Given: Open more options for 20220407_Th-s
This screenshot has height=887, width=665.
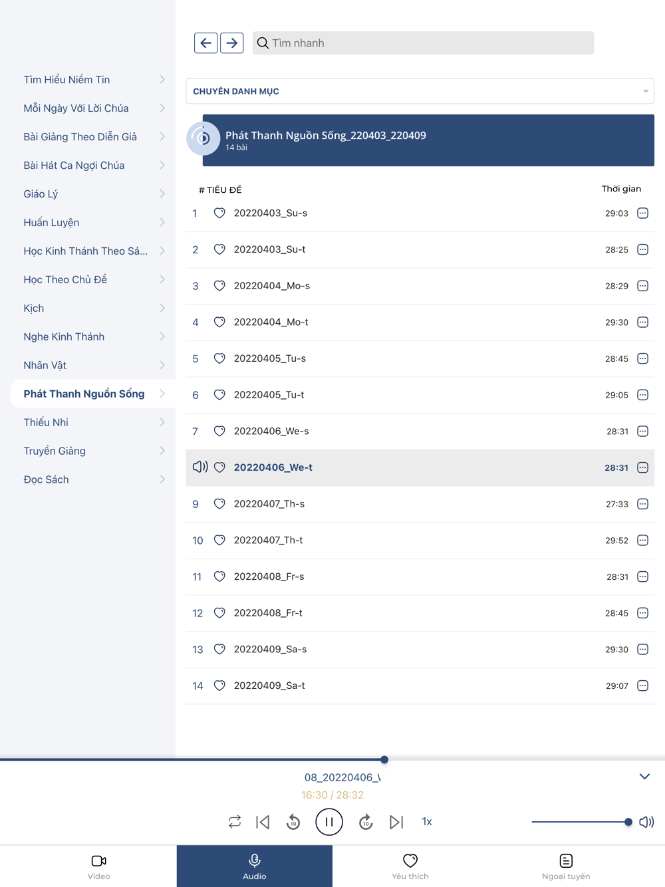Looking at the screenshot, I should (x=642, y=504).
